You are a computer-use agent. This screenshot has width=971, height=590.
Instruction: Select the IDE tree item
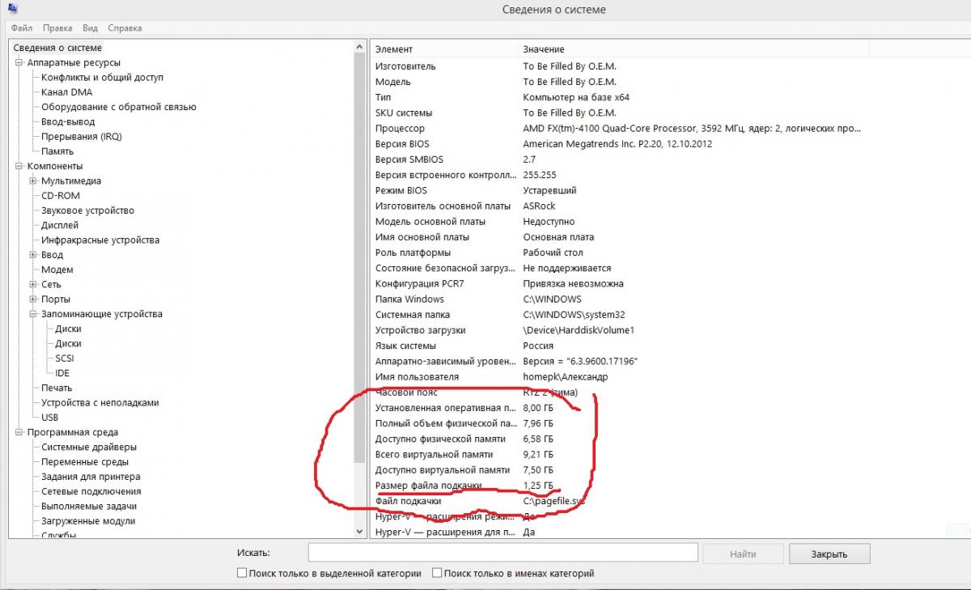pos(62,373)
